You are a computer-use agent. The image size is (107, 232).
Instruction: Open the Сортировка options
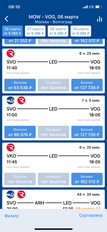(x=91, y=215)
